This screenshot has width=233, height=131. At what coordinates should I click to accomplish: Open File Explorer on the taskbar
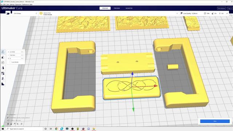(94, 129)
